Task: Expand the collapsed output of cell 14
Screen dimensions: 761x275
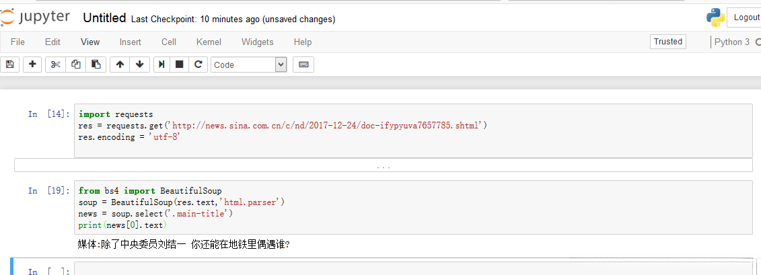Action: (383, 165)
